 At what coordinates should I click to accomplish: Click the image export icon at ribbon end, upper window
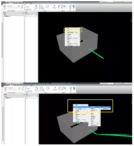pos(74,6)
